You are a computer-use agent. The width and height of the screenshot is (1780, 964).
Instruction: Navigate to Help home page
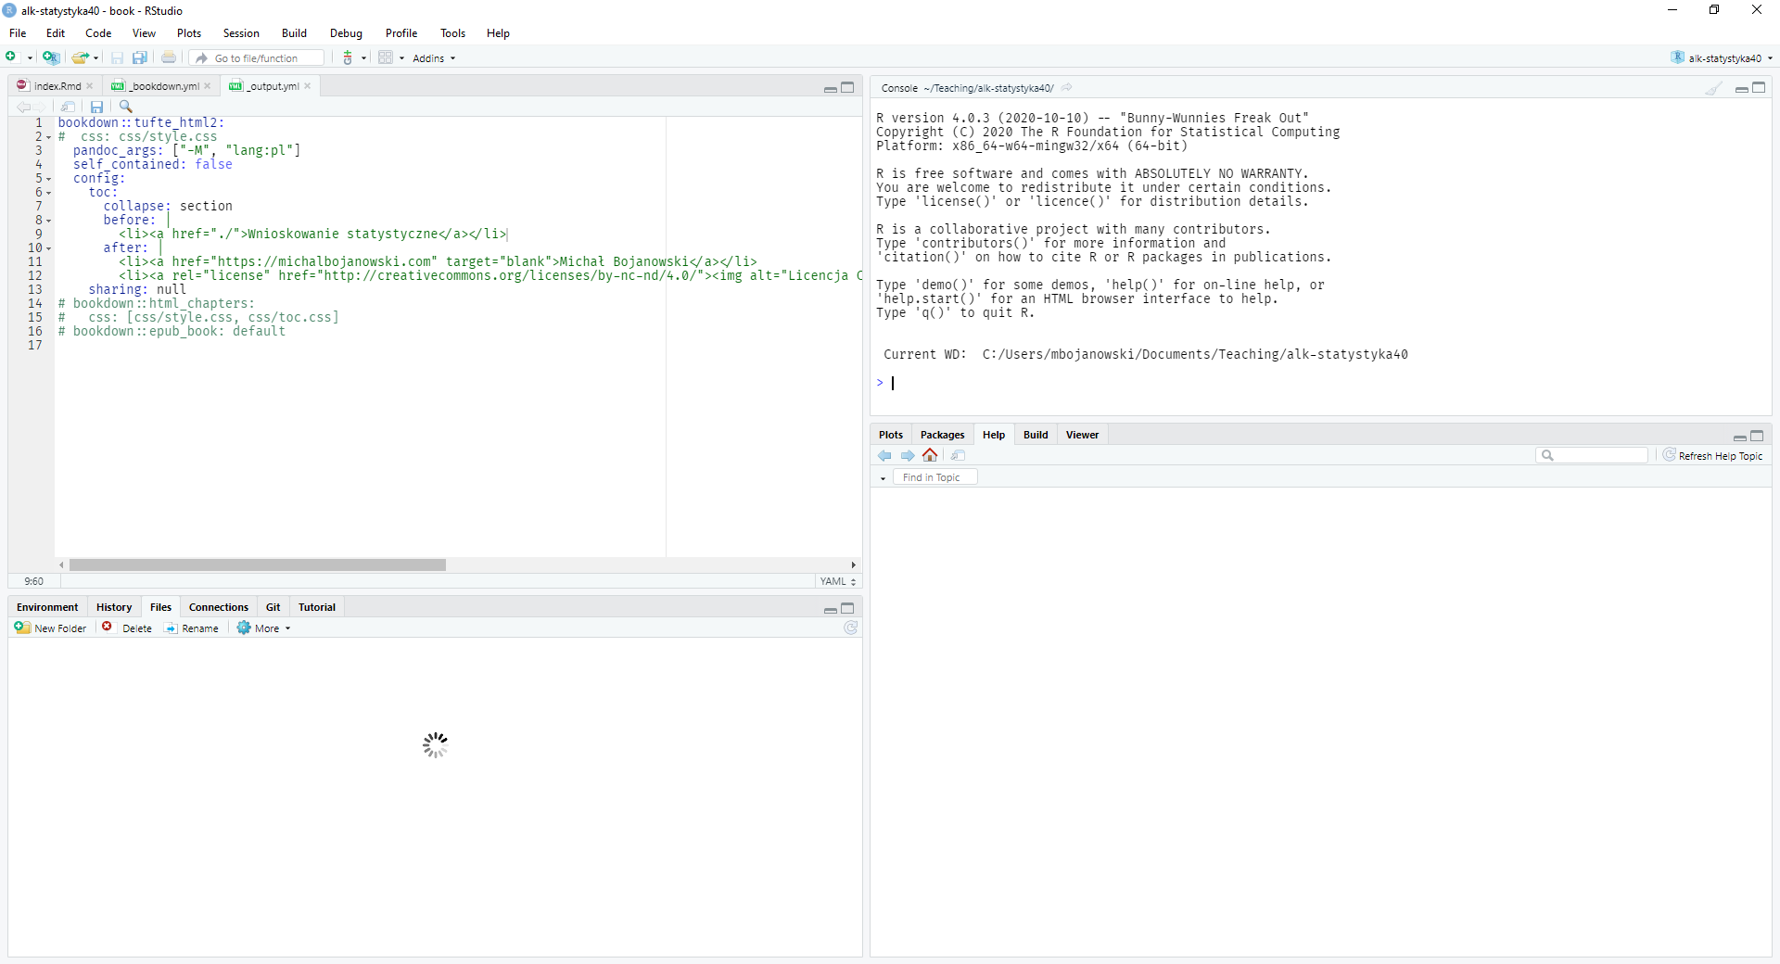(x=930, y=455)
